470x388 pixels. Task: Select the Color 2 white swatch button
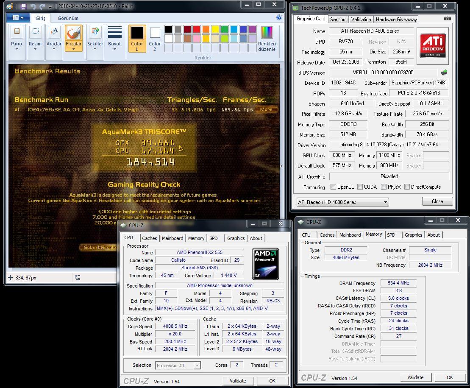pos(155,39)
